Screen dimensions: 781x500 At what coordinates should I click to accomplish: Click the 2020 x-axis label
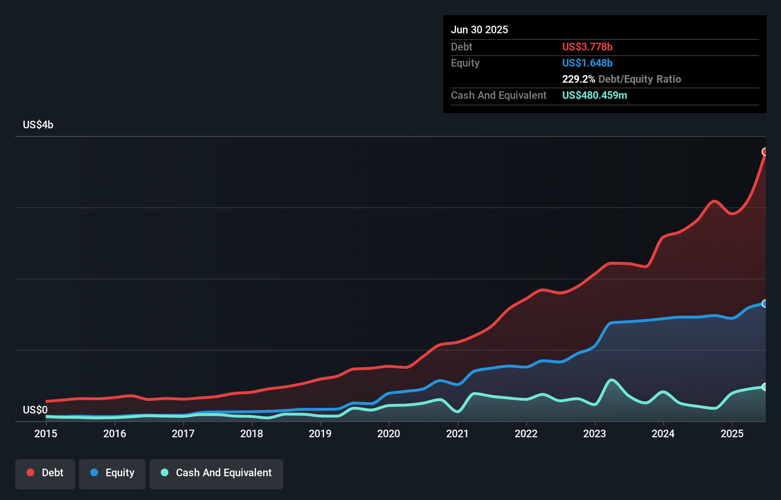click(389, 433)
